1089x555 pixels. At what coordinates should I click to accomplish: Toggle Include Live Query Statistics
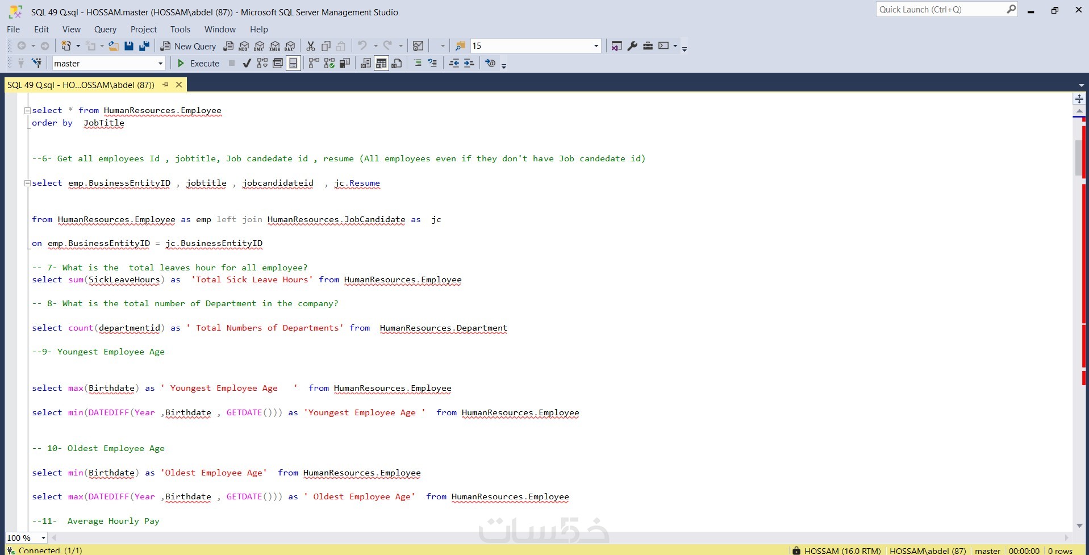click(x=329, y=63)
